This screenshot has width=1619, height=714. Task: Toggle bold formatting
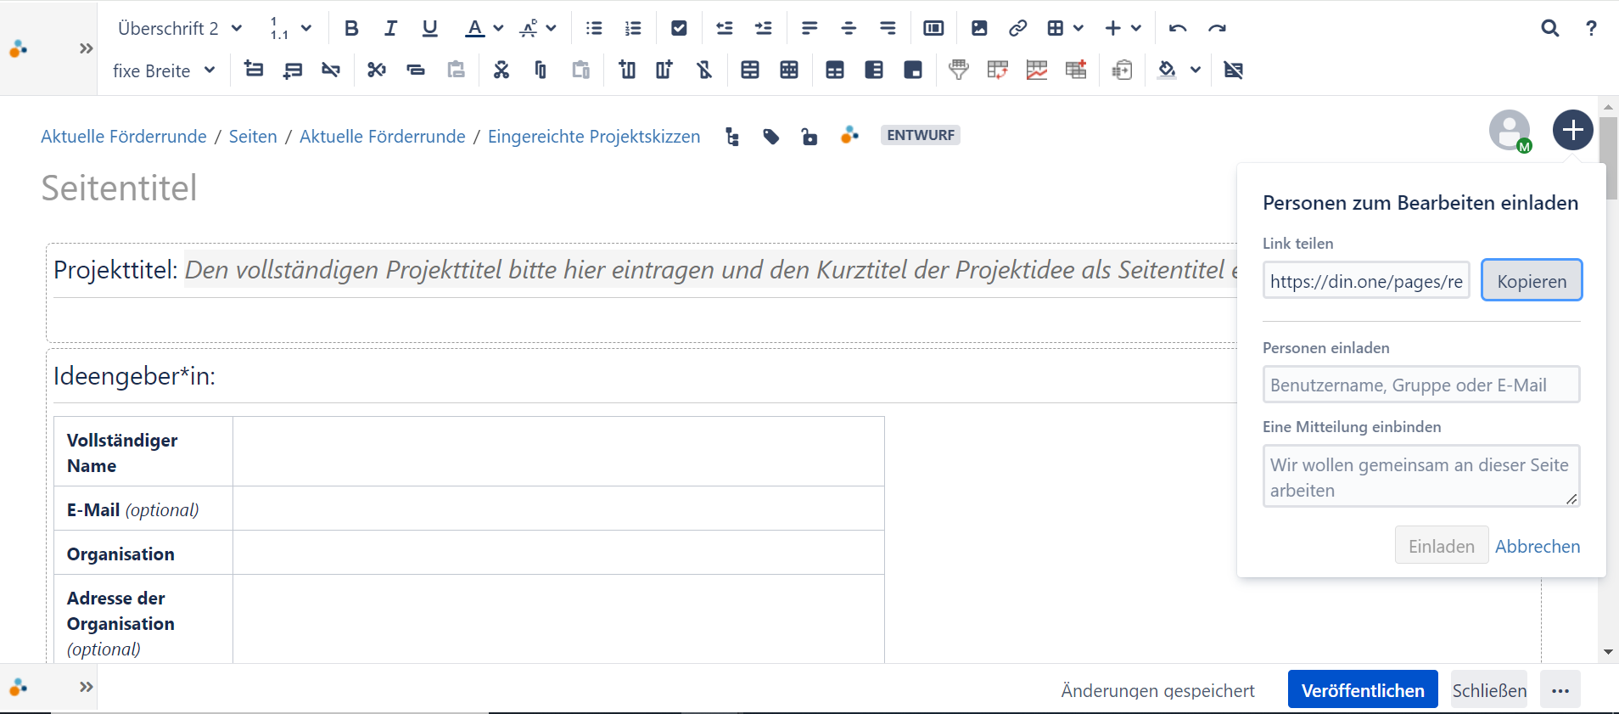point(351,28)
